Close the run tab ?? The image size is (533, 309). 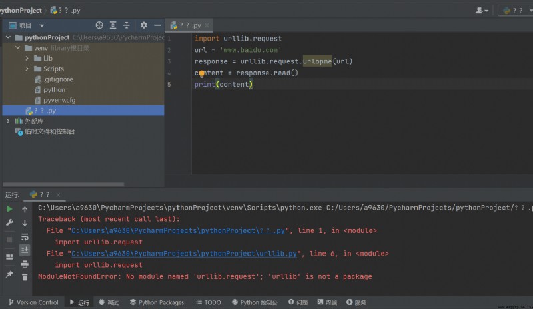point(58,194)
